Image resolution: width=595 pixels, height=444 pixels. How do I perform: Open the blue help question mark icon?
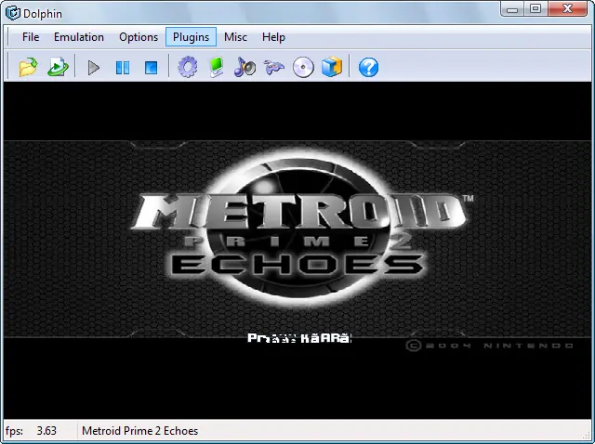click(x=368, y=68)
